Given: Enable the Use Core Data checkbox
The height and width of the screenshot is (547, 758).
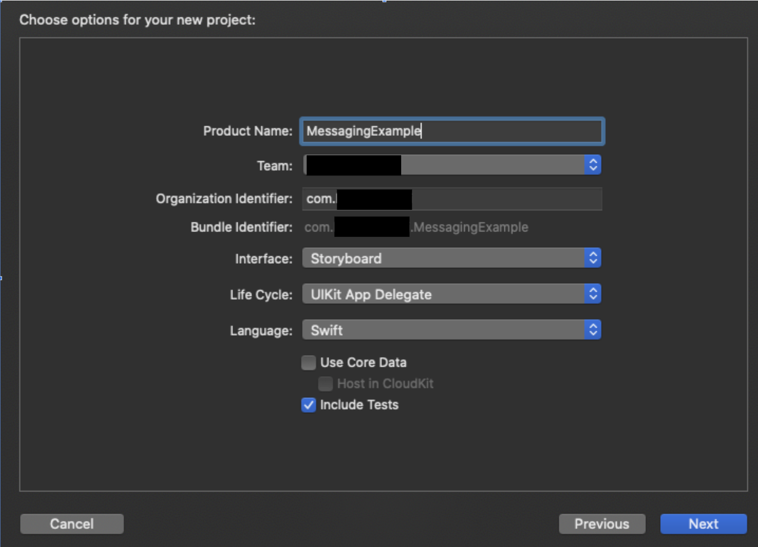Looking at the screenshot, I should click(309, 363).
